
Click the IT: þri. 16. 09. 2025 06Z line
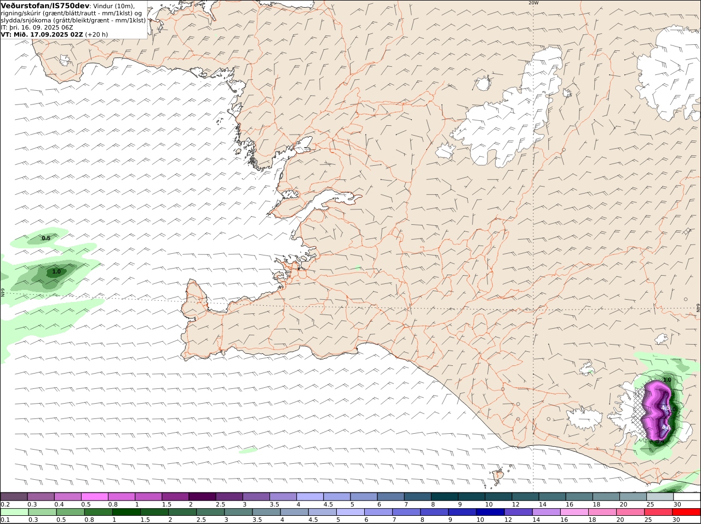[37, 27]
